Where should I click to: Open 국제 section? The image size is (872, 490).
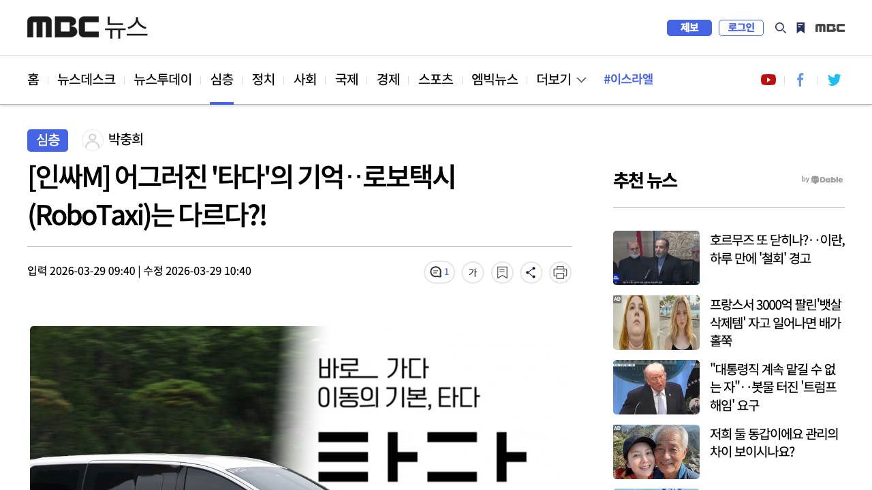(347, 80)
